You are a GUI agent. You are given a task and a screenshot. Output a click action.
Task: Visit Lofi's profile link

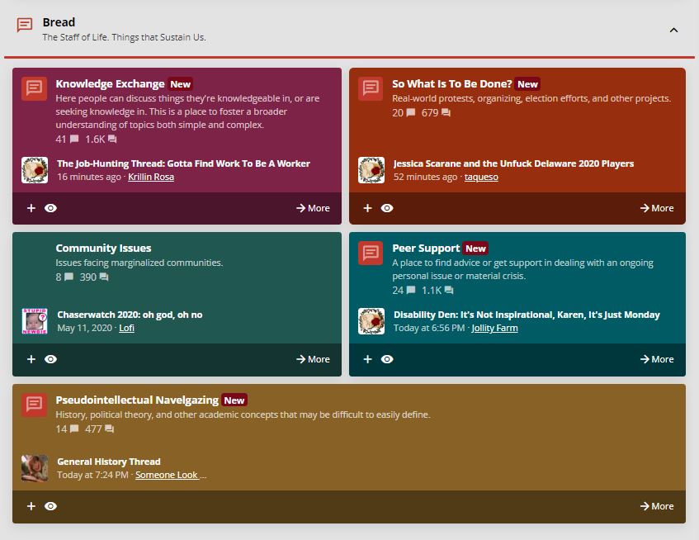coord(126,328)
